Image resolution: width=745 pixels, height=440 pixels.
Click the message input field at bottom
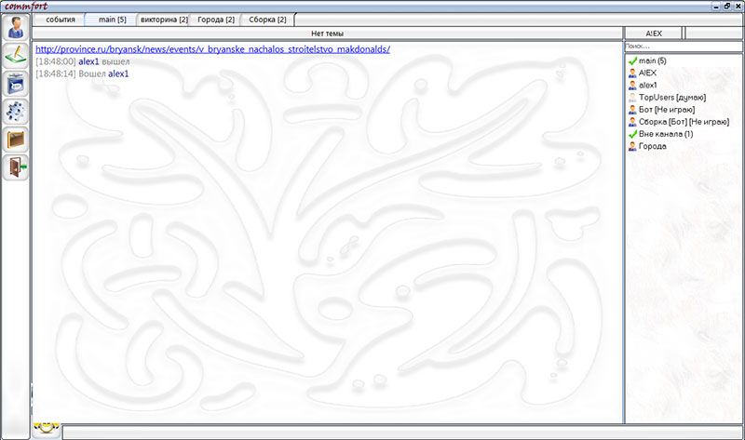400,432
